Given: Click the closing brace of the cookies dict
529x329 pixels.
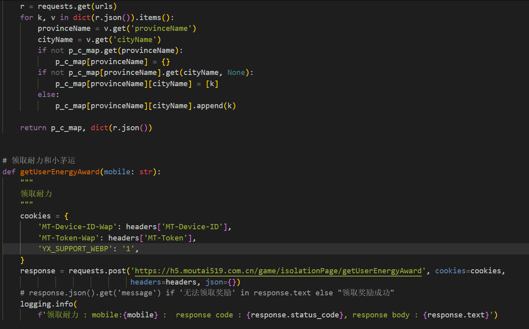Looking at the screenshot, I should 22,260.
